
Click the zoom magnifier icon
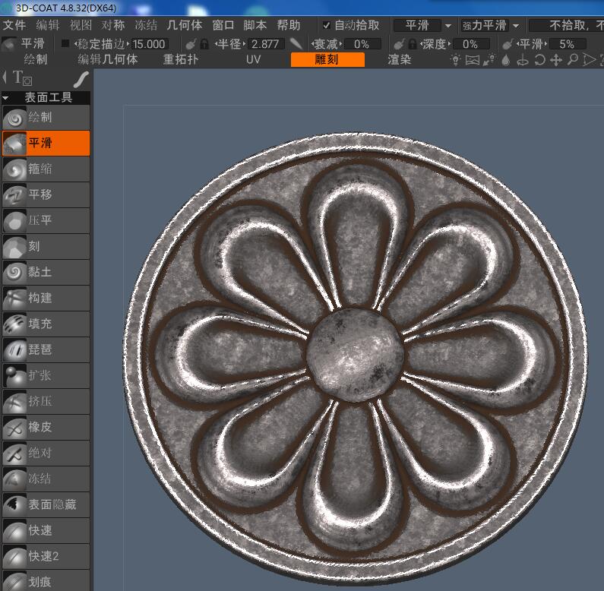pos(573,60)
